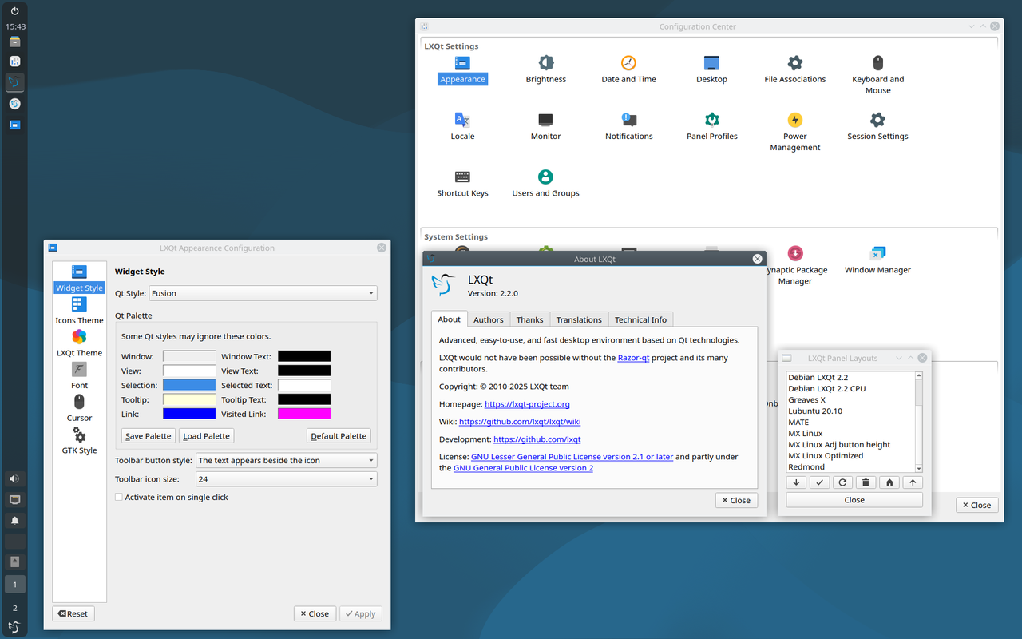The image size is (1022, 639).
Task: Click the network icon on the panel
Action: (14, 500)
